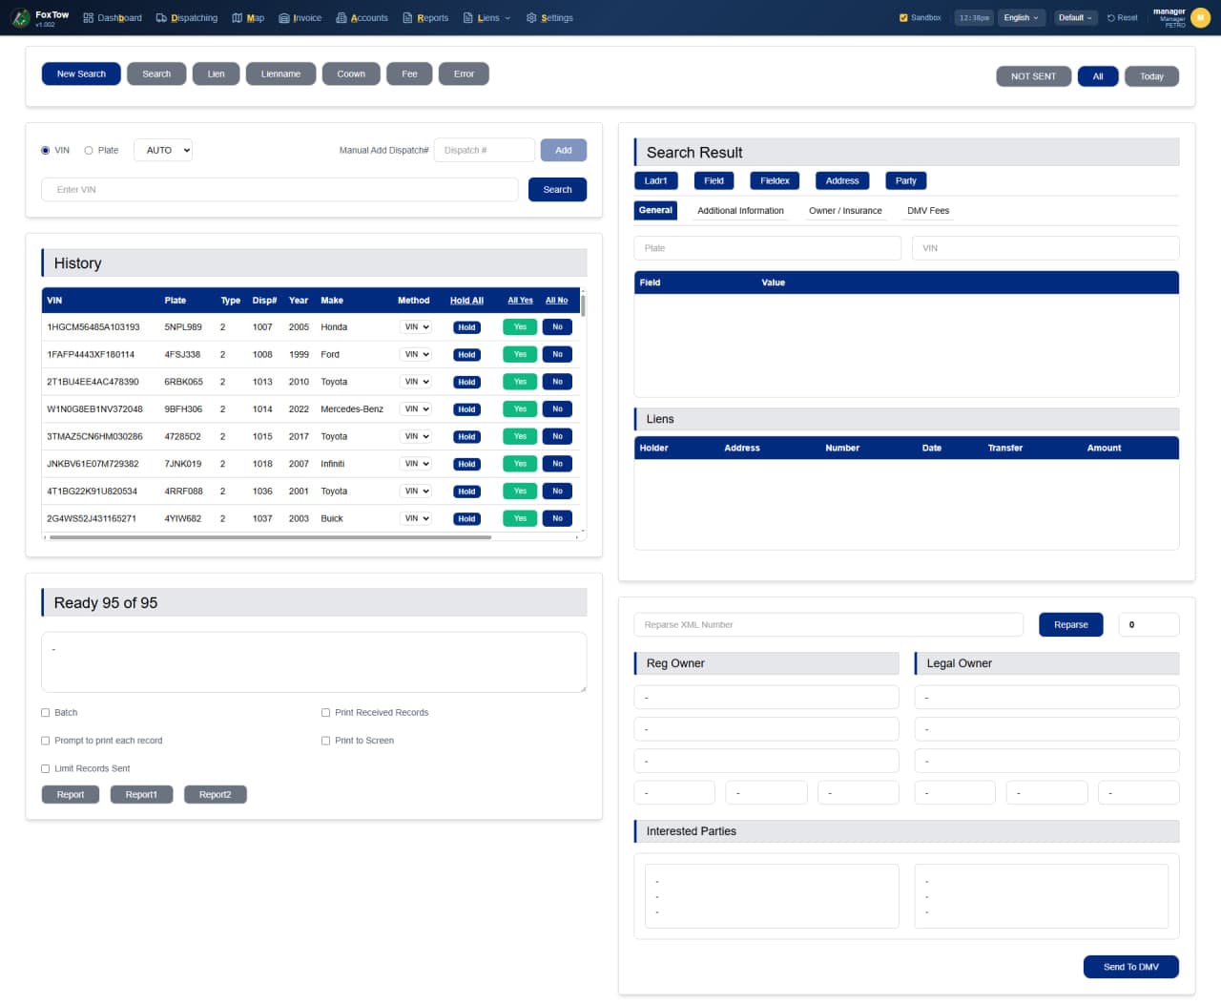Open the English language dropdown

[1021, 17]
